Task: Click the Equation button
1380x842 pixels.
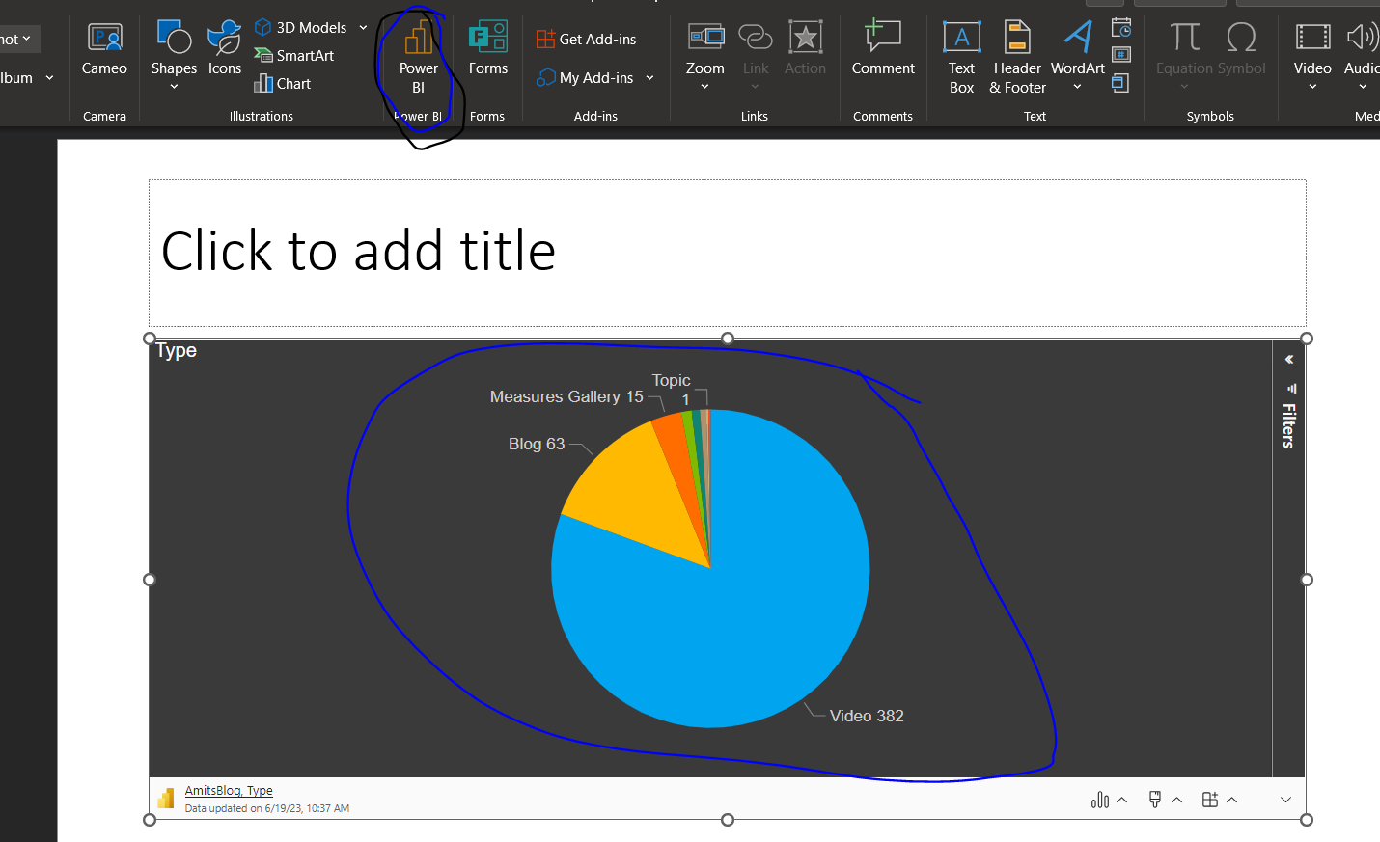Action: (x=1184, y=56)
